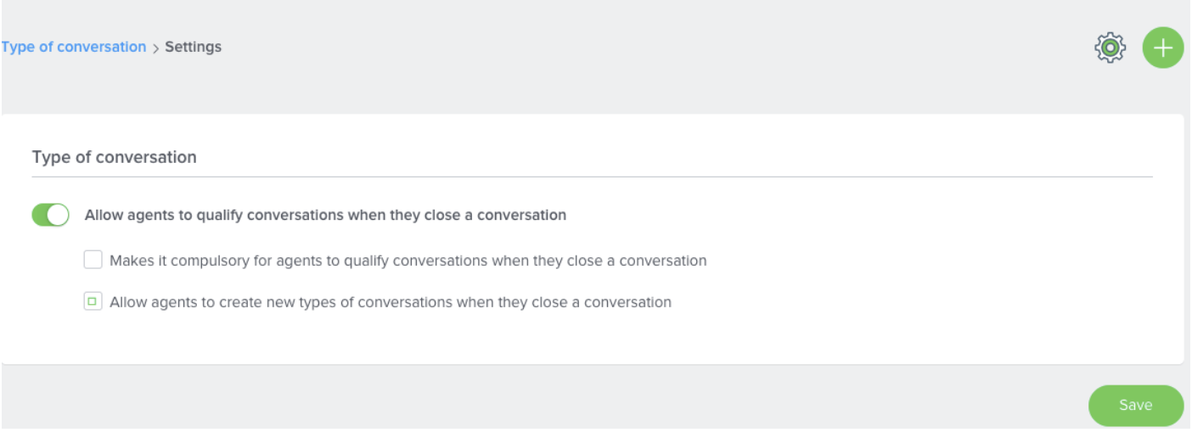This screenshot has width=1192, height=438.
Task: Disable the qualify conversations toggle switch
Action: [50, 216]
